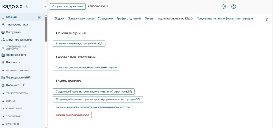
Task: Switch to the Задачи tab
Action: tap(59, 19)
